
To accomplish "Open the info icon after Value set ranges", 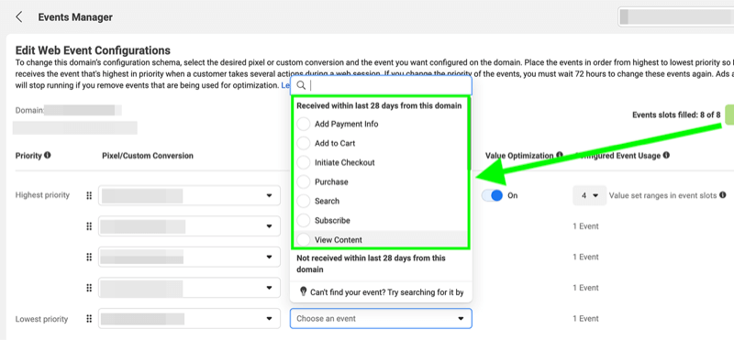I will [x=723, y=195].
